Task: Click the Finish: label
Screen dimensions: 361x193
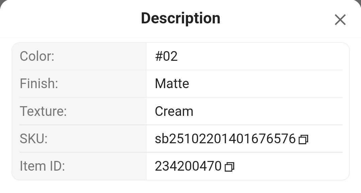Action: point(39,84)
